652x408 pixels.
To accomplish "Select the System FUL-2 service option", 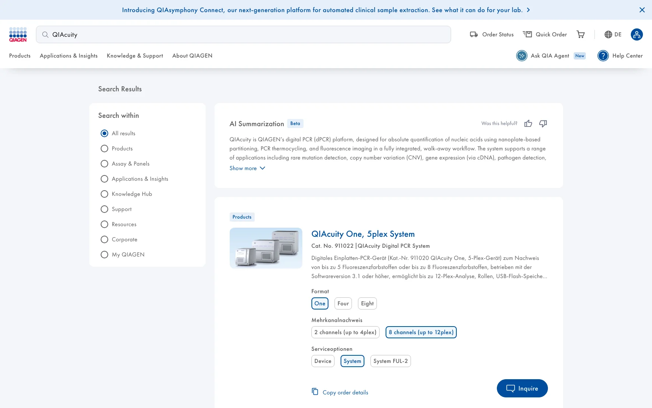I will (x=391, y=361).
